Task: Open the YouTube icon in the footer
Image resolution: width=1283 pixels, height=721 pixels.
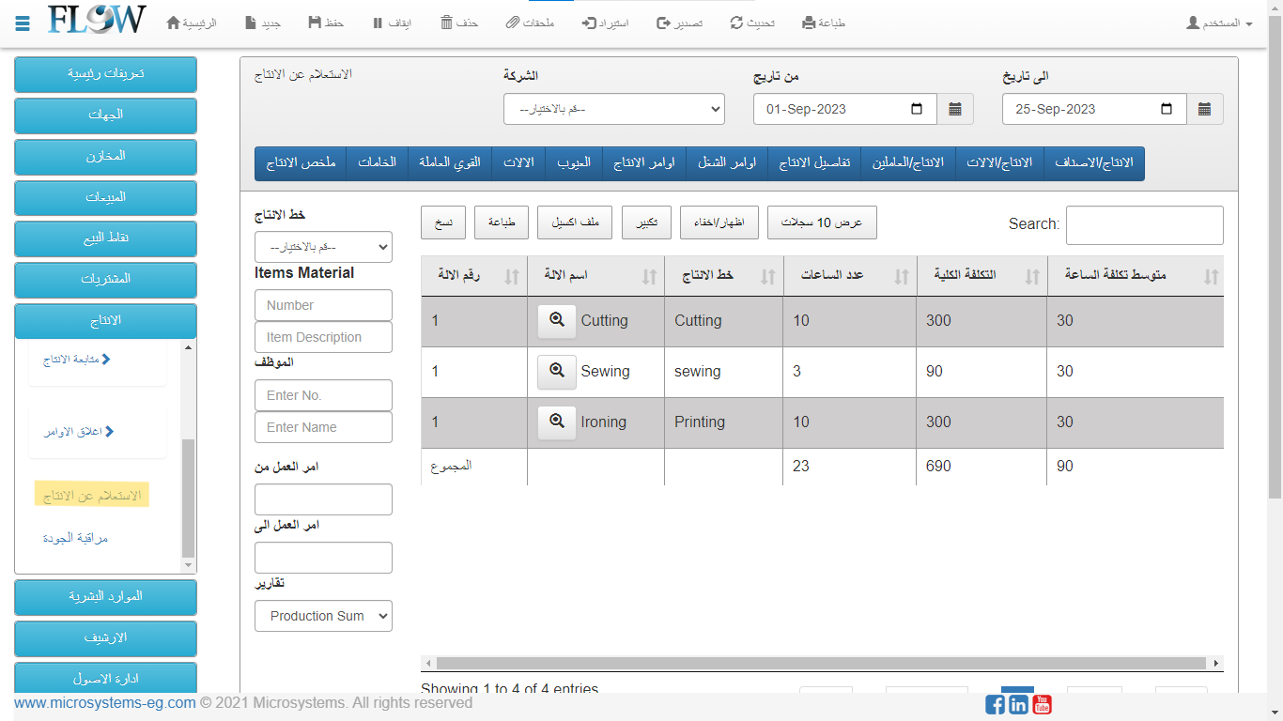Action: pos(1042,704)
